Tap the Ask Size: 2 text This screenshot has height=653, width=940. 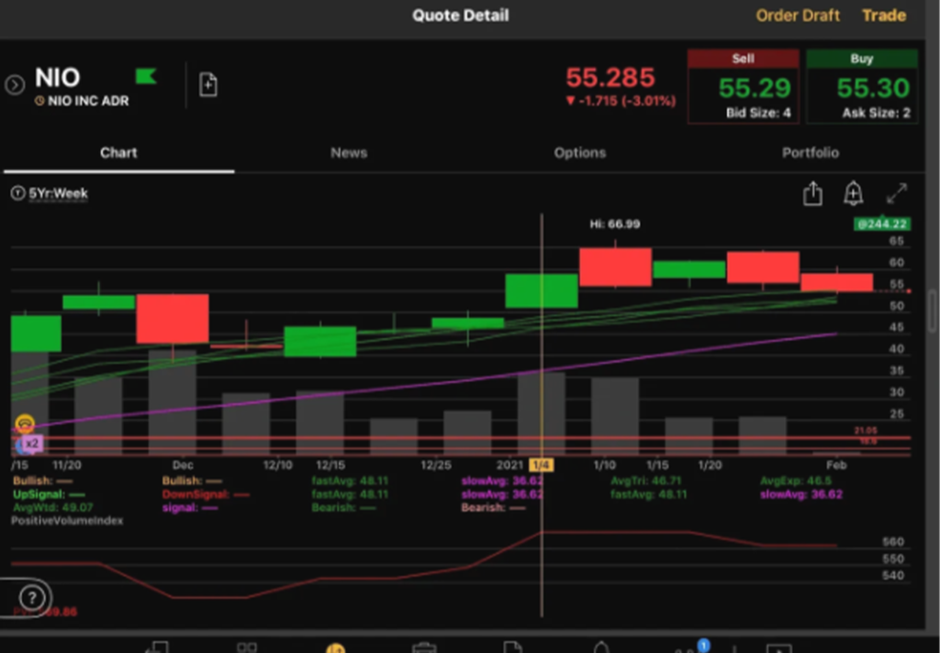pyautogui.click(x=877, y=113)
